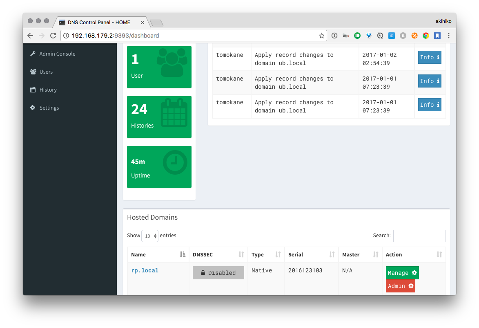The width and height of the screenshot is (479, 328).
Task: Click inside the Hosted Domains search field
Action: click(419, 236)
